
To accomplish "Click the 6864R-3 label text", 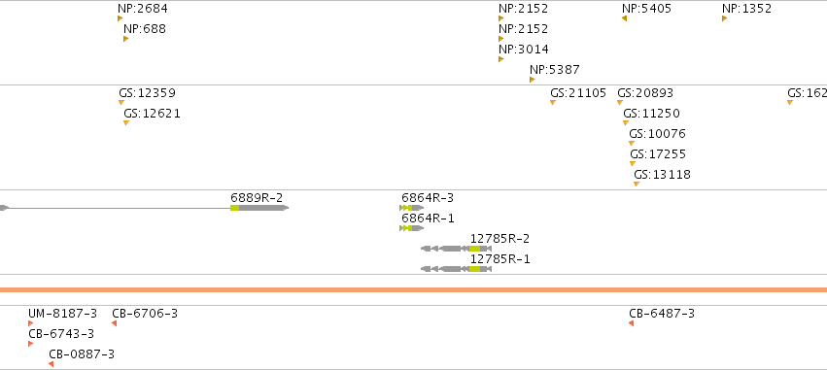I will point(428,198).
